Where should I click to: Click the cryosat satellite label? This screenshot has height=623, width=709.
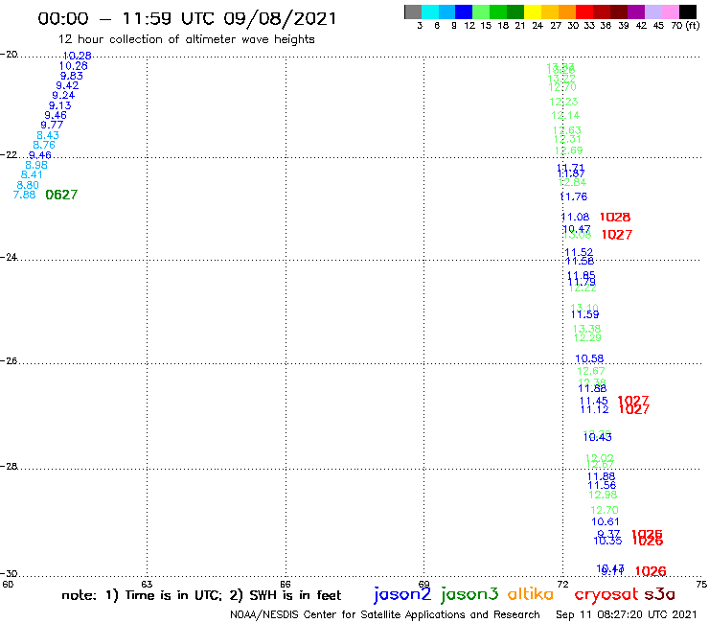pos(606,594)
